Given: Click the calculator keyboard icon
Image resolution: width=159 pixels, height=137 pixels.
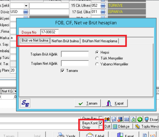Looking at the screenshot, I should 126,119.
